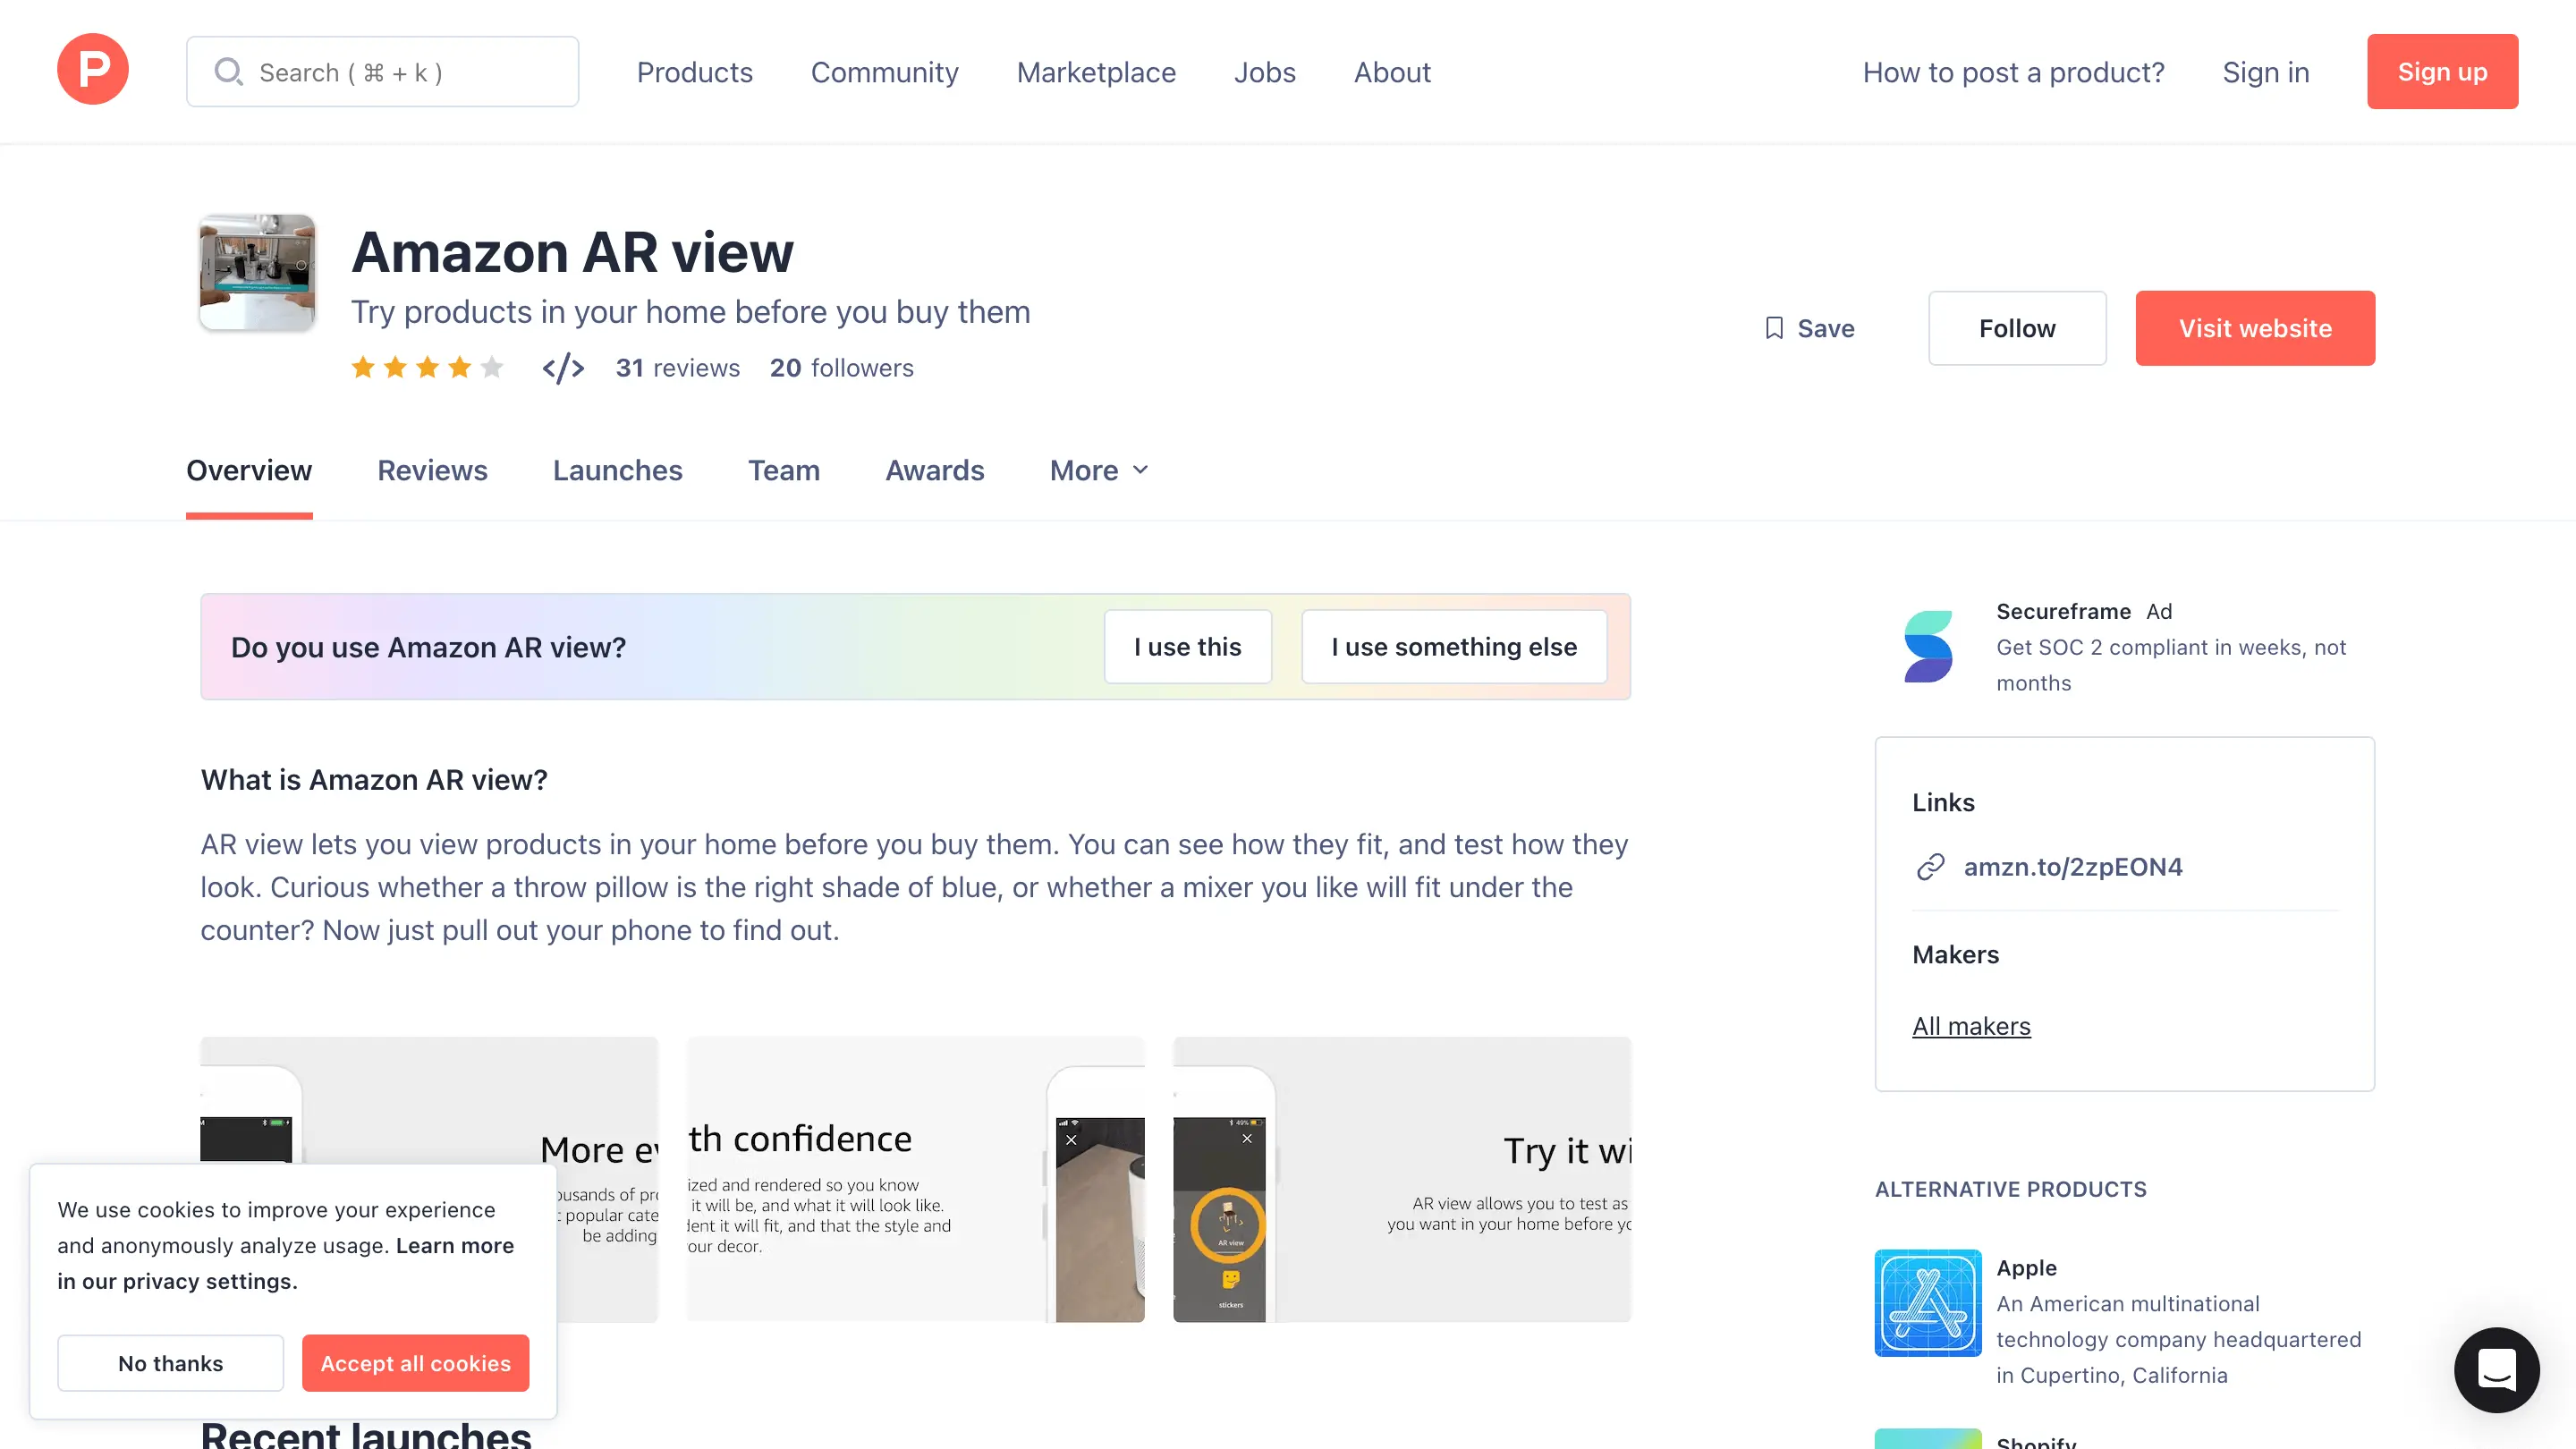
Task: Switch to the Team tab
Action: pyautogui.click(x=783, y=470)
